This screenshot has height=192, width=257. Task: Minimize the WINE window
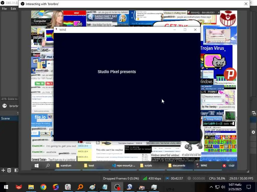point(175,30)
